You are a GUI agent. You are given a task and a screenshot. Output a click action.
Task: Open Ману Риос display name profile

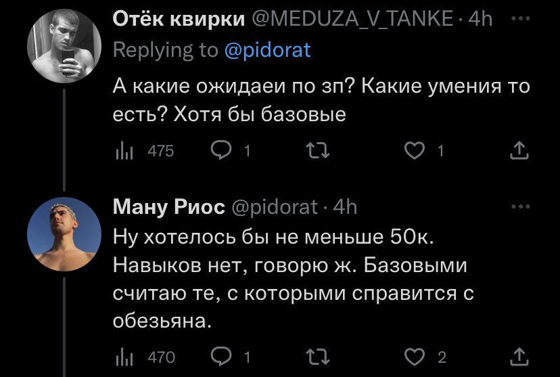tap(169, 206)
